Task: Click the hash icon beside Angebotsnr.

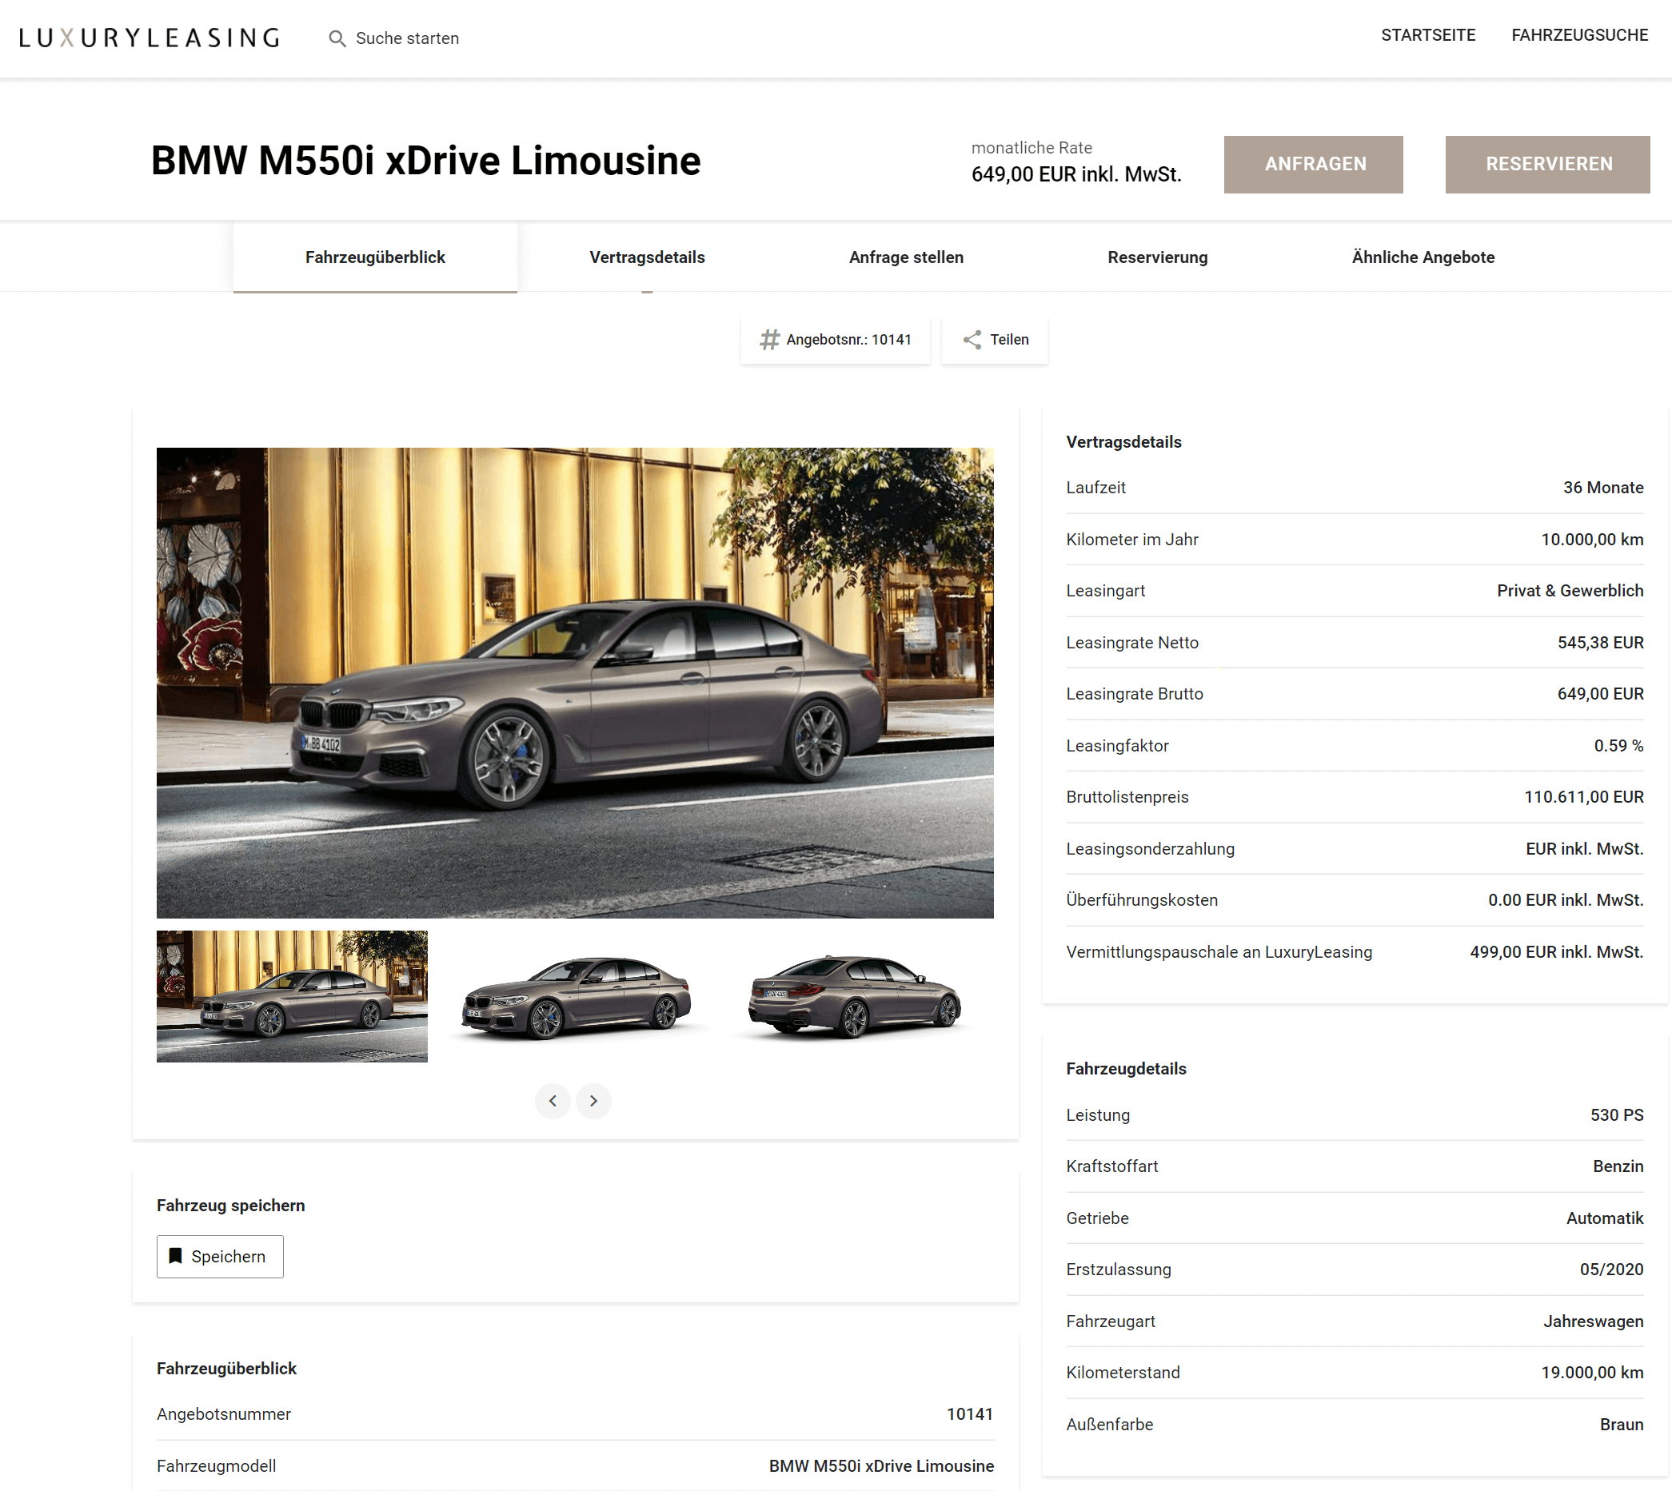Action: coord(769,340)
